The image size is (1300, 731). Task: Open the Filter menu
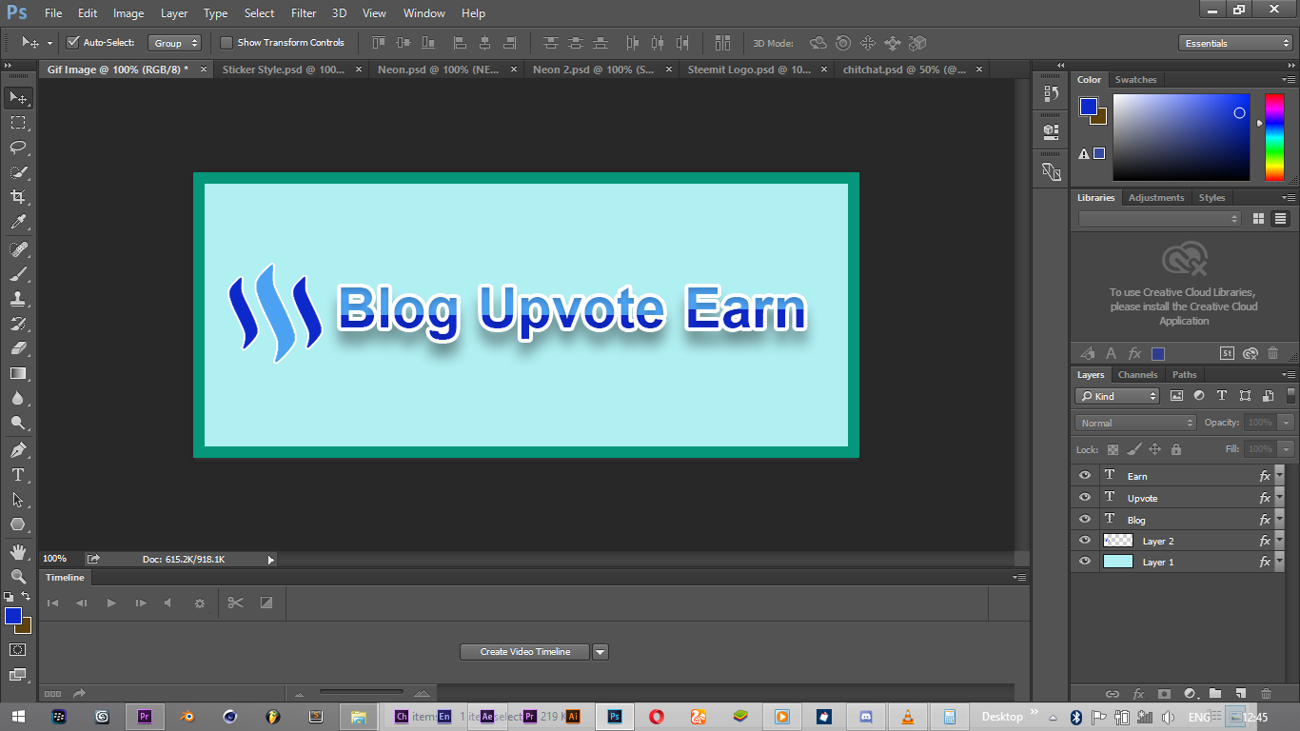[304, 13]
